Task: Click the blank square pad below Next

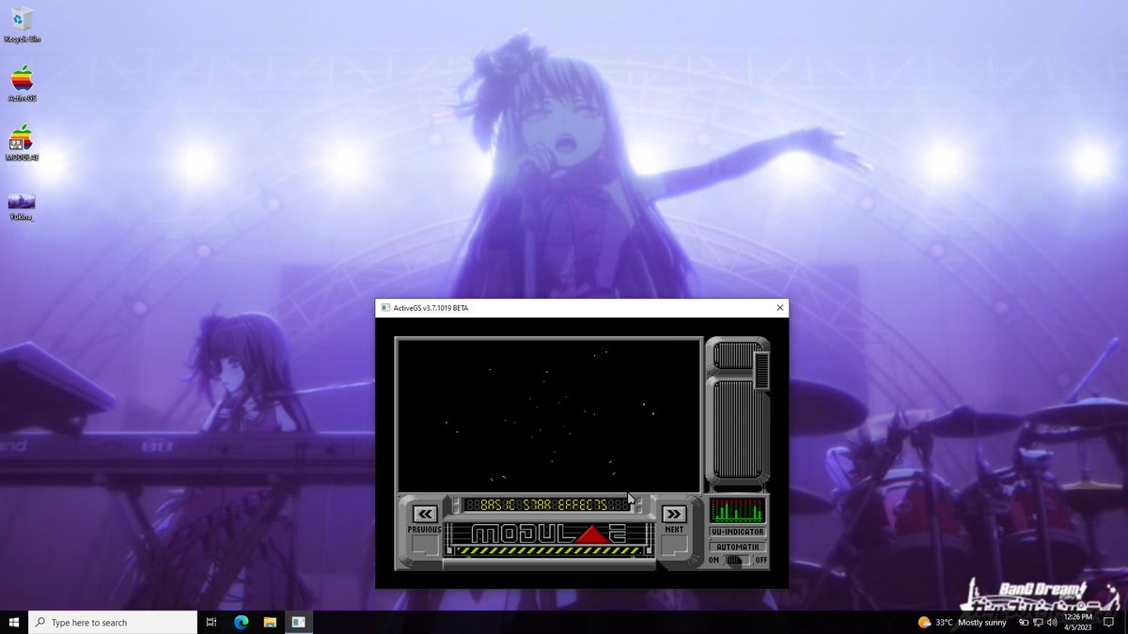Action: point(674,546)
